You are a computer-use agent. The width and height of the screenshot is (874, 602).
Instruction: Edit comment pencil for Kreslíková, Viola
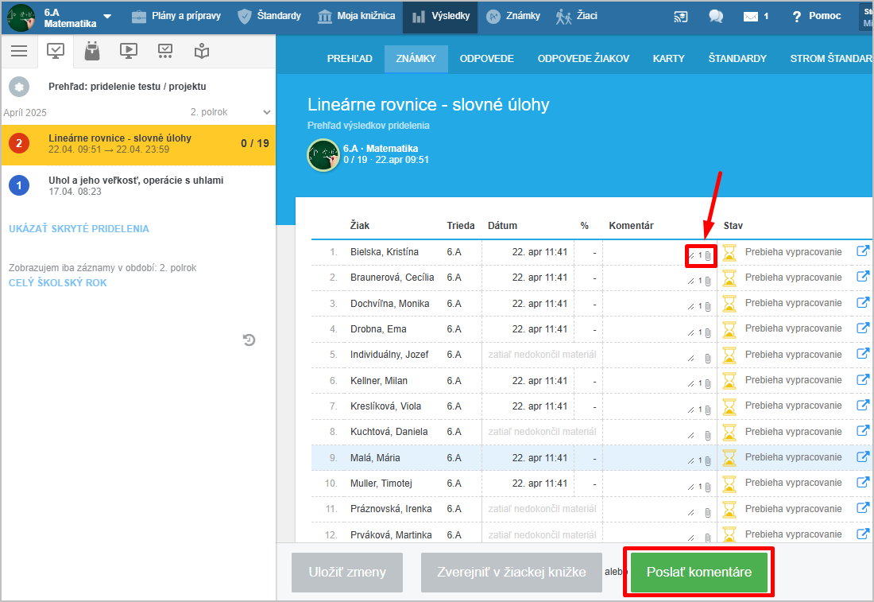(691, 410)
